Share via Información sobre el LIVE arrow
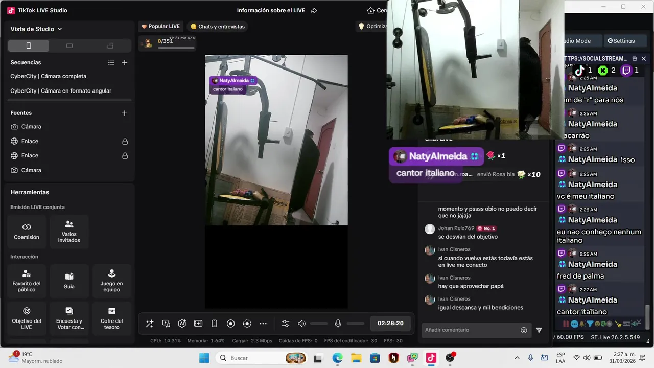The height and width of the screenshot is (368, 654). click(314, 10)
